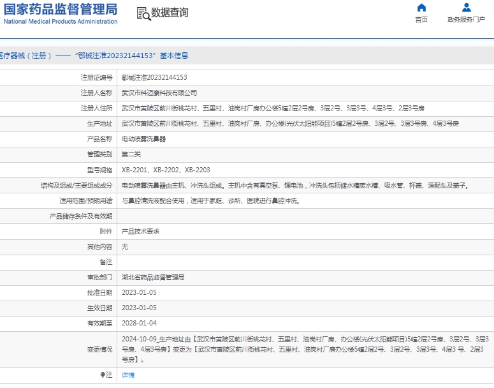Viewport: 494px width, 388px height.
Task: Click the 基本信息 section heading
Action: point(174,56)
